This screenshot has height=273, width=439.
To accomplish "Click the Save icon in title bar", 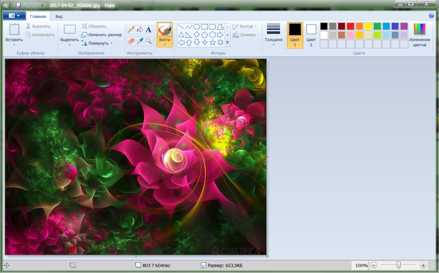I will (18, 5).
